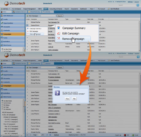141x137 pixels.
Task: Click the New Campaign plus icon in the open-action-menu screenshot
Action: (x=28, y=16)
